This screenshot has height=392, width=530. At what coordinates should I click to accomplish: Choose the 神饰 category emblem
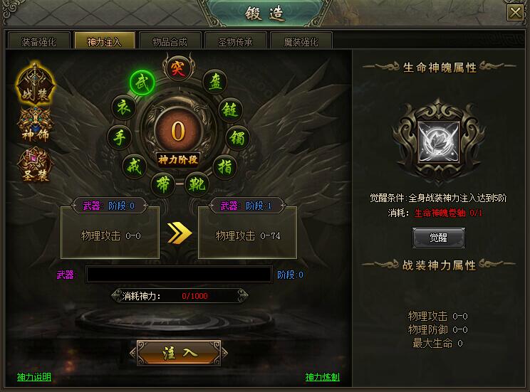pyautogui.click(x=36, y=125)
